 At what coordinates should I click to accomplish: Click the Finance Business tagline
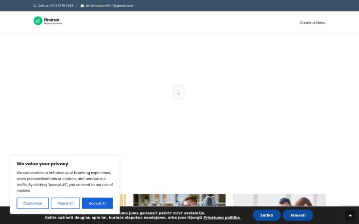click(53, 23)
